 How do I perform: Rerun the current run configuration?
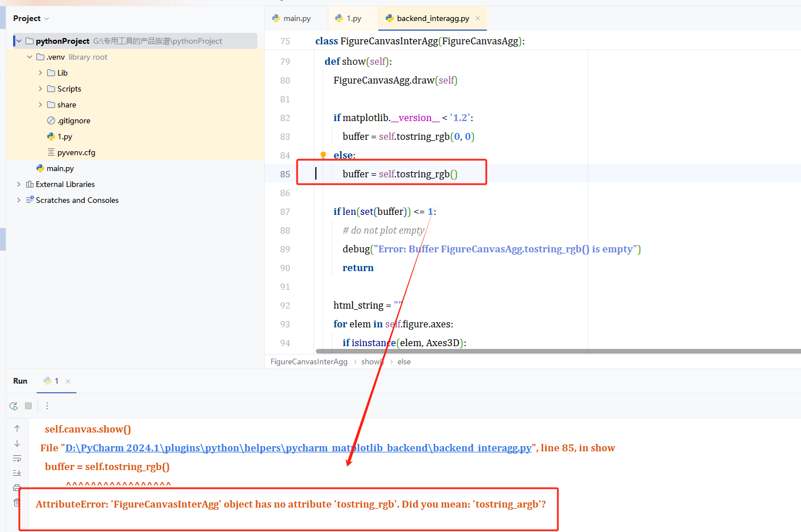pyautogui.click(x=13, y=405)
